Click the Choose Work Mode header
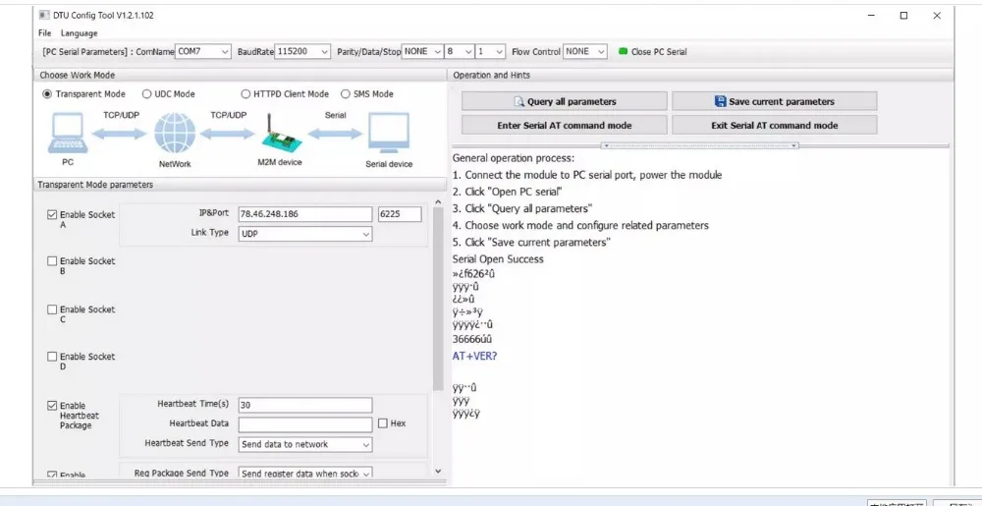This screenshot has height=506, width=982. (78, 75)
